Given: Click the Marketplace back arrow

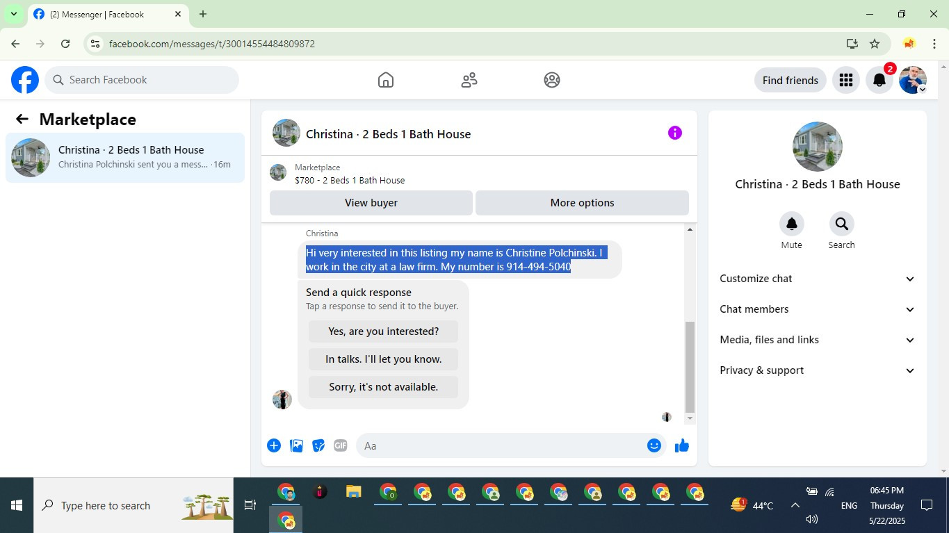Looking at the screenshot, I should click(x=22, y=119).
